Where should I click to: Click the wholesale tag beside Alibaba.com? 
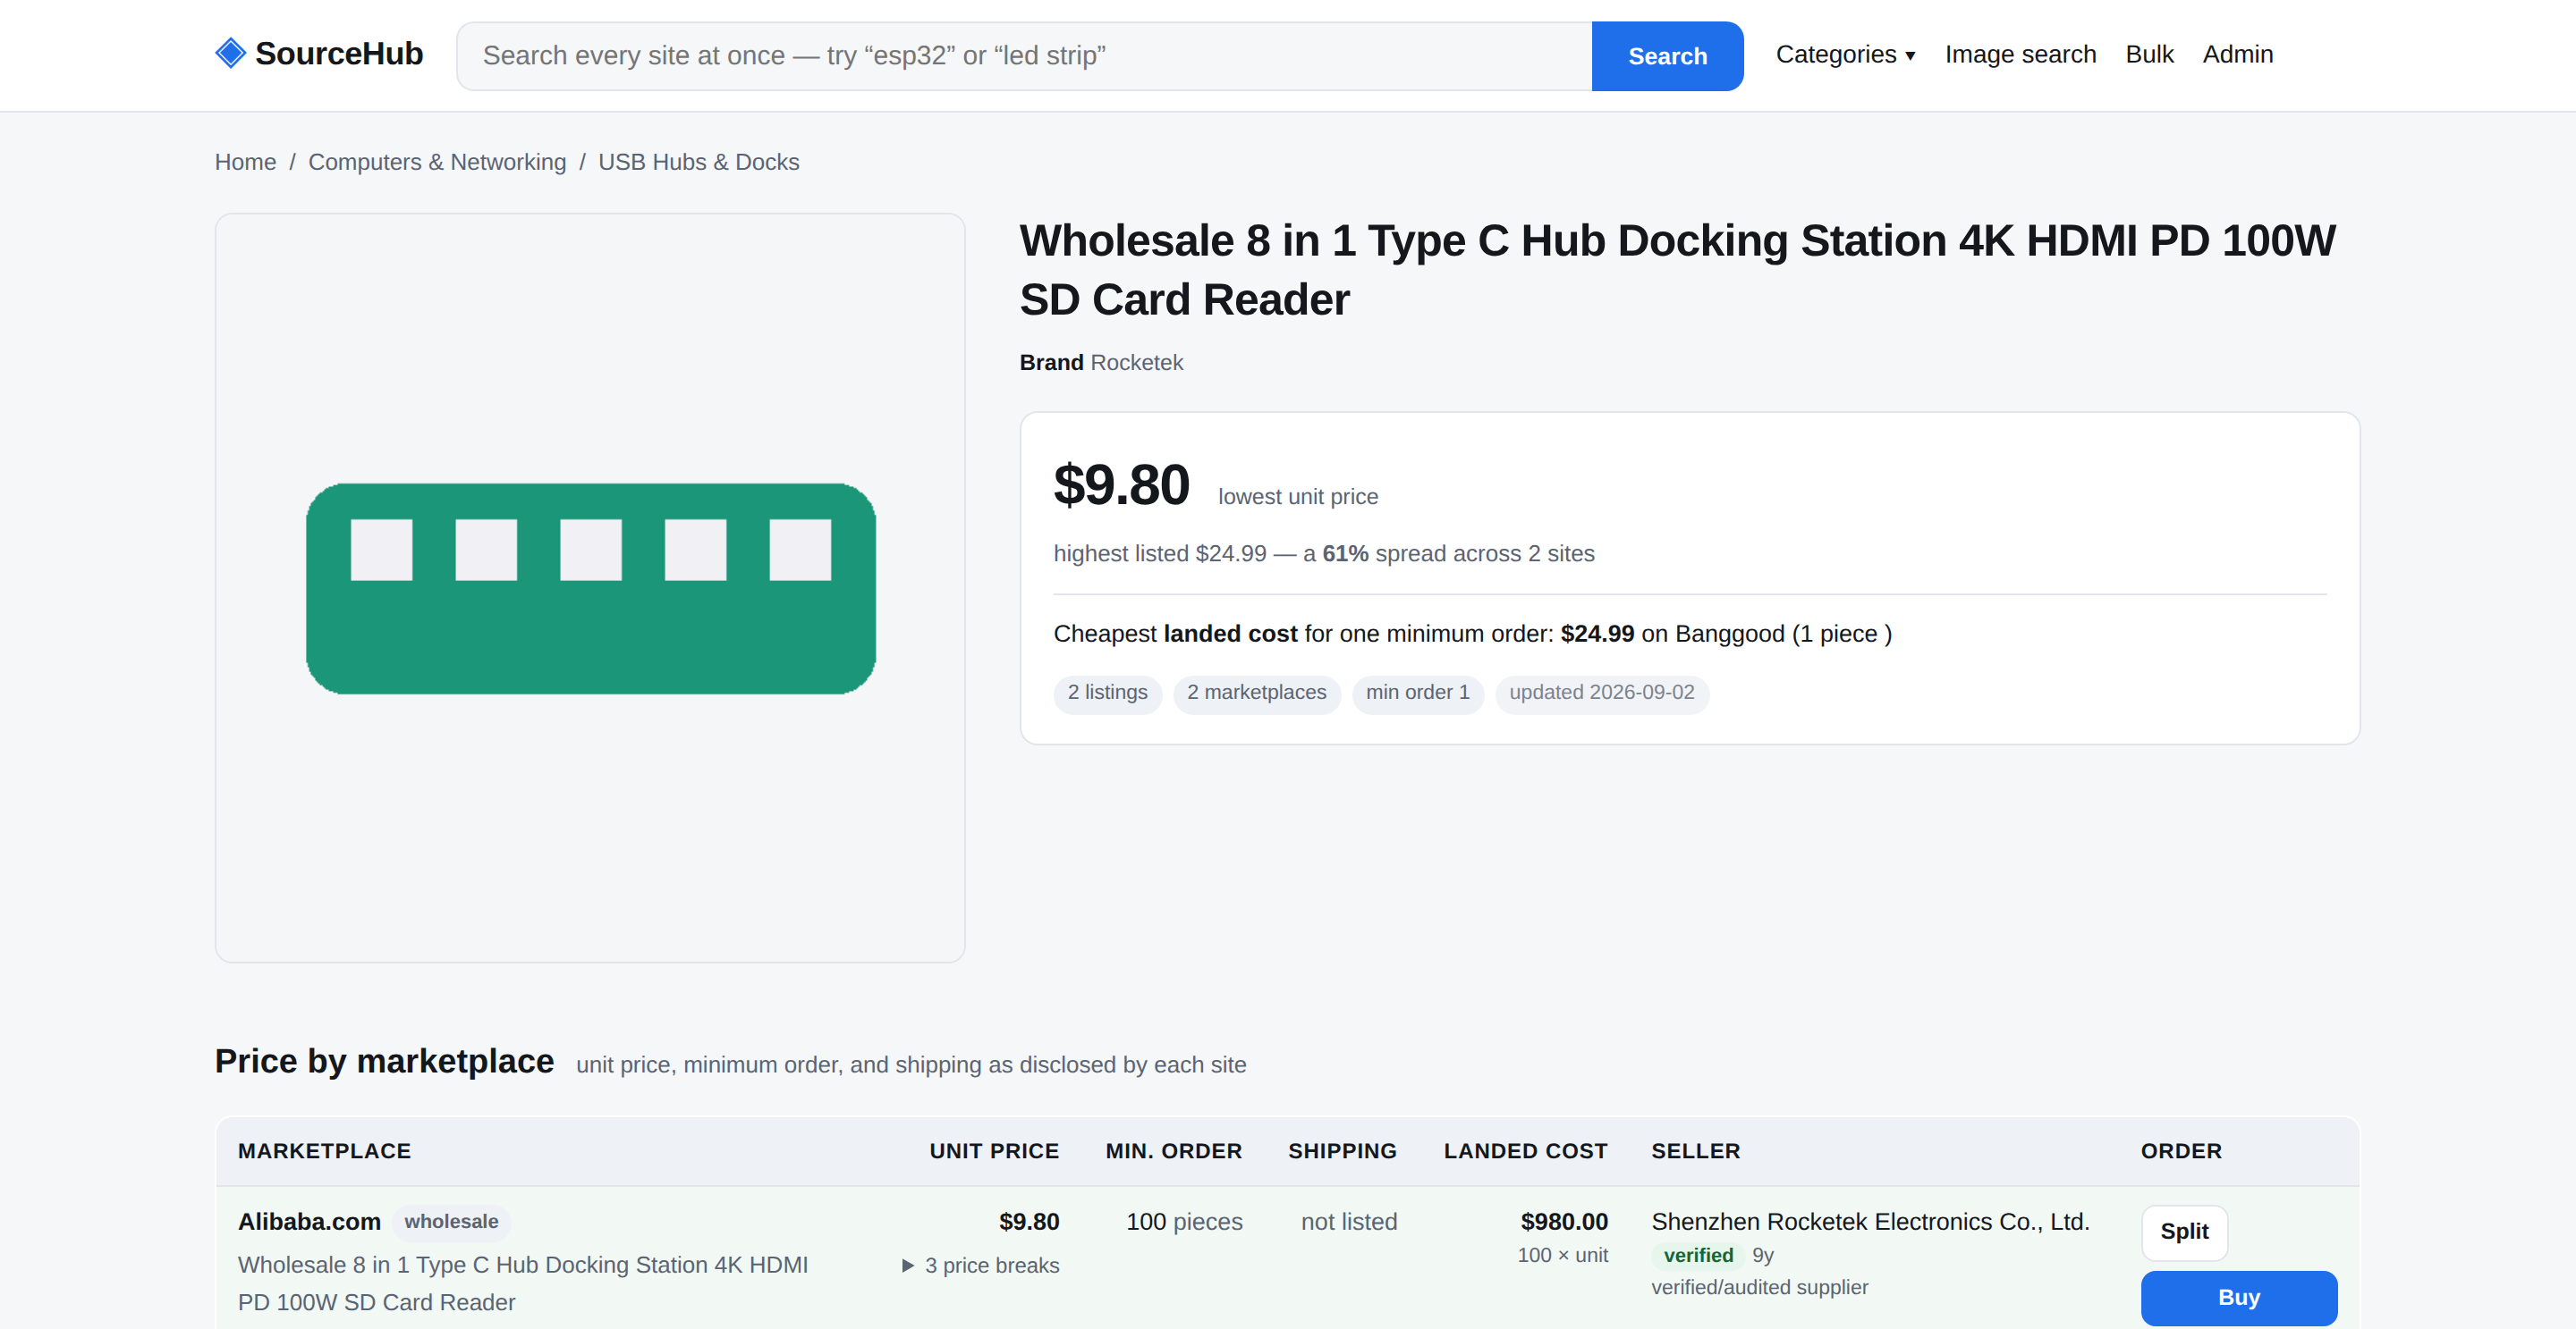point(451,1222)
